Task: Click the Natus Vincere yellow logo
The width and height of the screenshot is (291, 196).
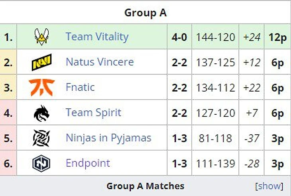Action: tap(41, 62)
